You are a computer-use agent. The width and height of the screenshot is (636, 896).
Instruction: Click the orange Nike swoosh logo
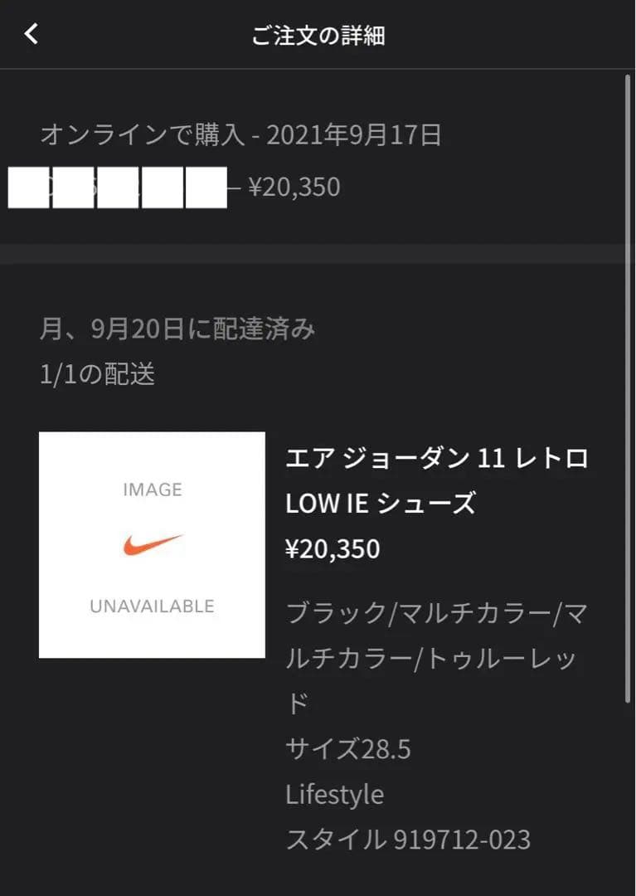(152, 545)
